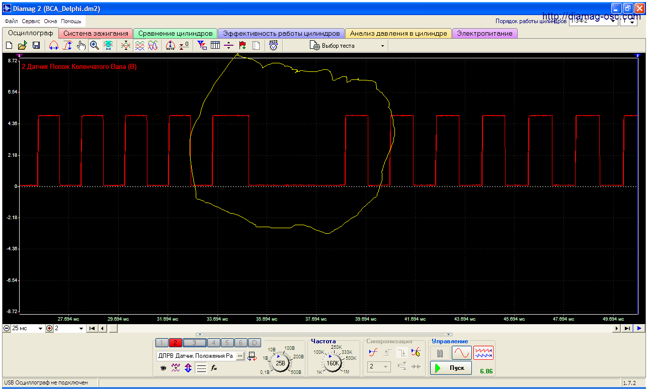Screen dimensions: 648x389
Task: Click the line style selector icon
Action: point(201,368)
